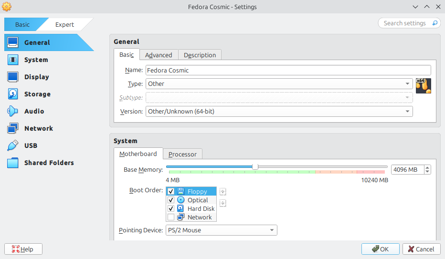Open the Audio settings speaker icon

coord(13,111)
